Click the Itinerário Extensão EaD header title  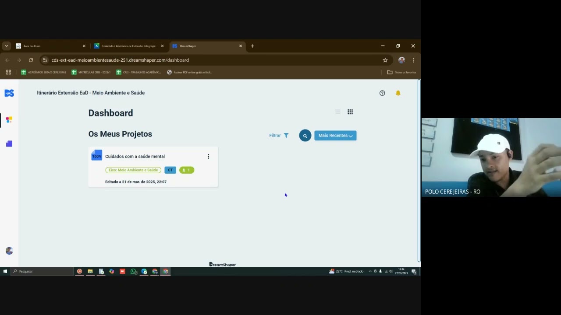click(91, 93)
